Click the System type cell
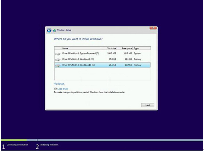The height and width of the screenshot is (151, 204). [x=137, y=53]
